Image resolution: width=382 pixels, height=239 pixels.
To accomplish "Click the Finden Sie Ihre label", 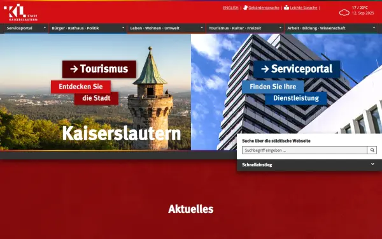I will pos(273,87).
